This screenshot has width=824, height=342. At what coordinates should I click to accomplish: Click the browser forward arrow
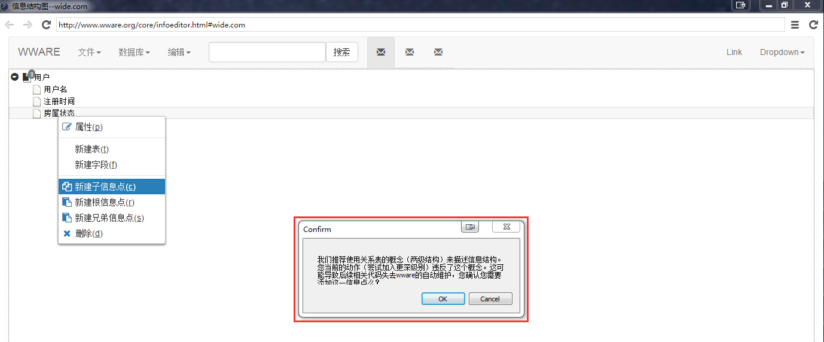(28, 25)
